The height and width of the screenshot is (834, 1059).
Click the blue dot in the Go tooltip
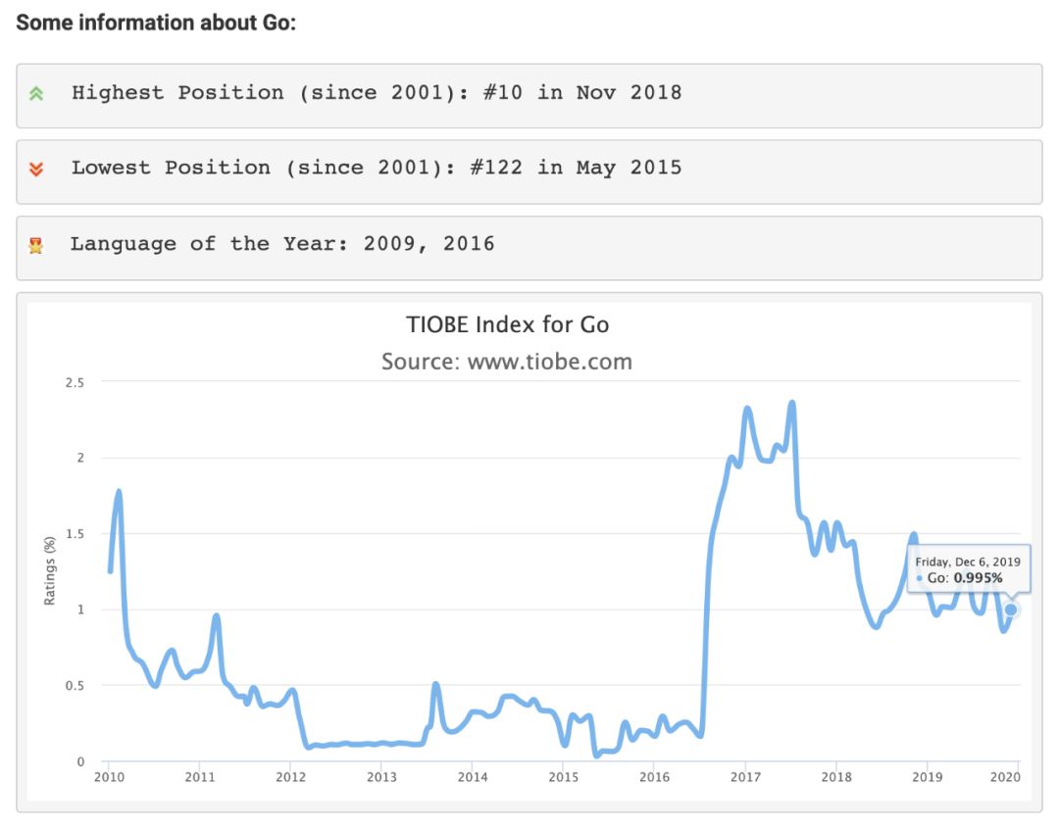pyautogui.click(x=919, y=579)
